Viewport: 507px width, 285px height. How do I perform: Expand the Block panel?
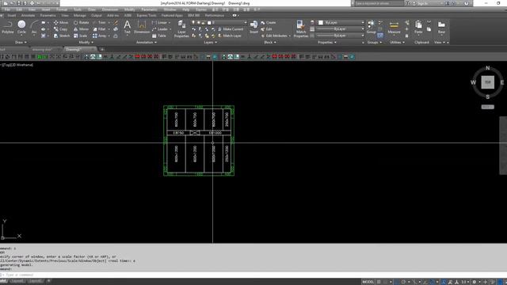pos(269,42)
